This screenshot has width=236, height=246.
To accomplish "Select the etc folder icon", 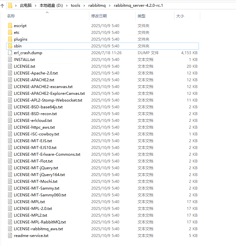I will (10, 32).
